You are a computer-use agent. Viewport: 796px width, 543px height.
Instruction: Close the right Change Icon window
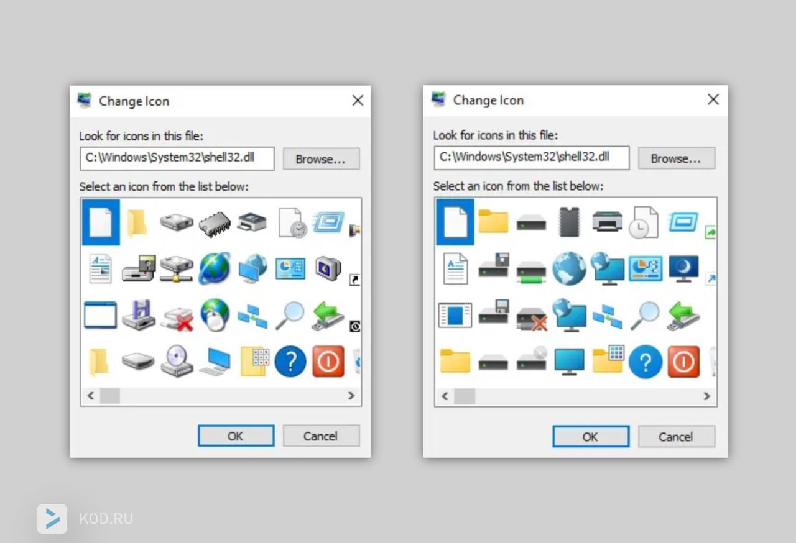[713, 99]
